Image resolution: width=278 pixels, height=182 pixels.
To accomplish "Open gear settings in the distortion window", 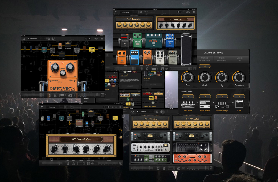I will click(102, 39).
